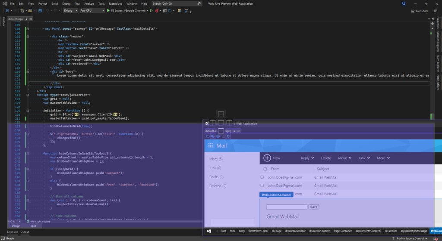The width and height of the screenshot is (442, 241).
Task: Open the Debug configuration dropdown
Action: click(70, 11)
